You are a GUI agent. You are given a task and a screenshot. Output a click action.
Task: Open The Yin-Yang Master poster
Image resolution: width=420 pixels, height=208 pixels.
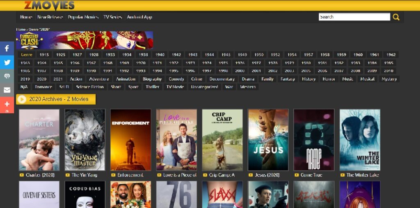pos(84,140)
